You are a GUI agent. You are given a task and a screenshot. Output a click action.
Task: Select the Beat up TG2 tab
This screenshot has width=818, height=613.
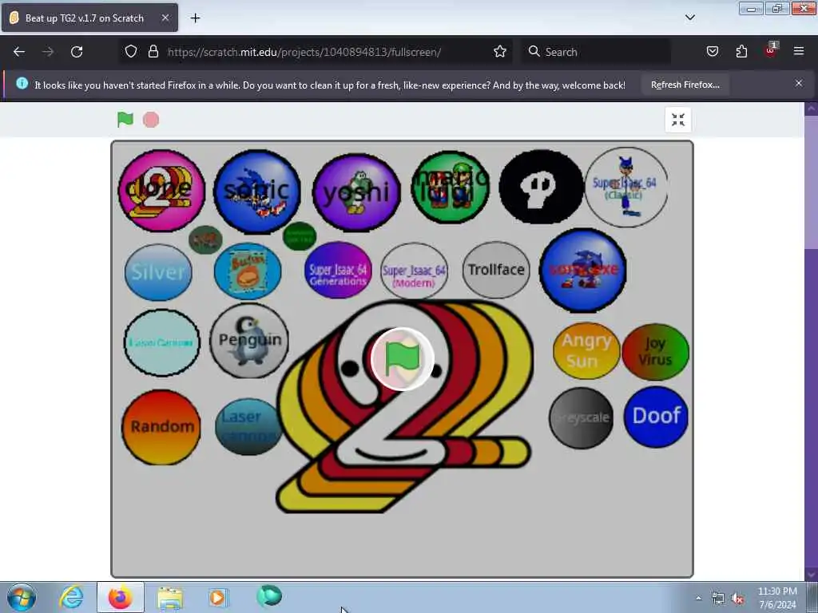[89, 18]
